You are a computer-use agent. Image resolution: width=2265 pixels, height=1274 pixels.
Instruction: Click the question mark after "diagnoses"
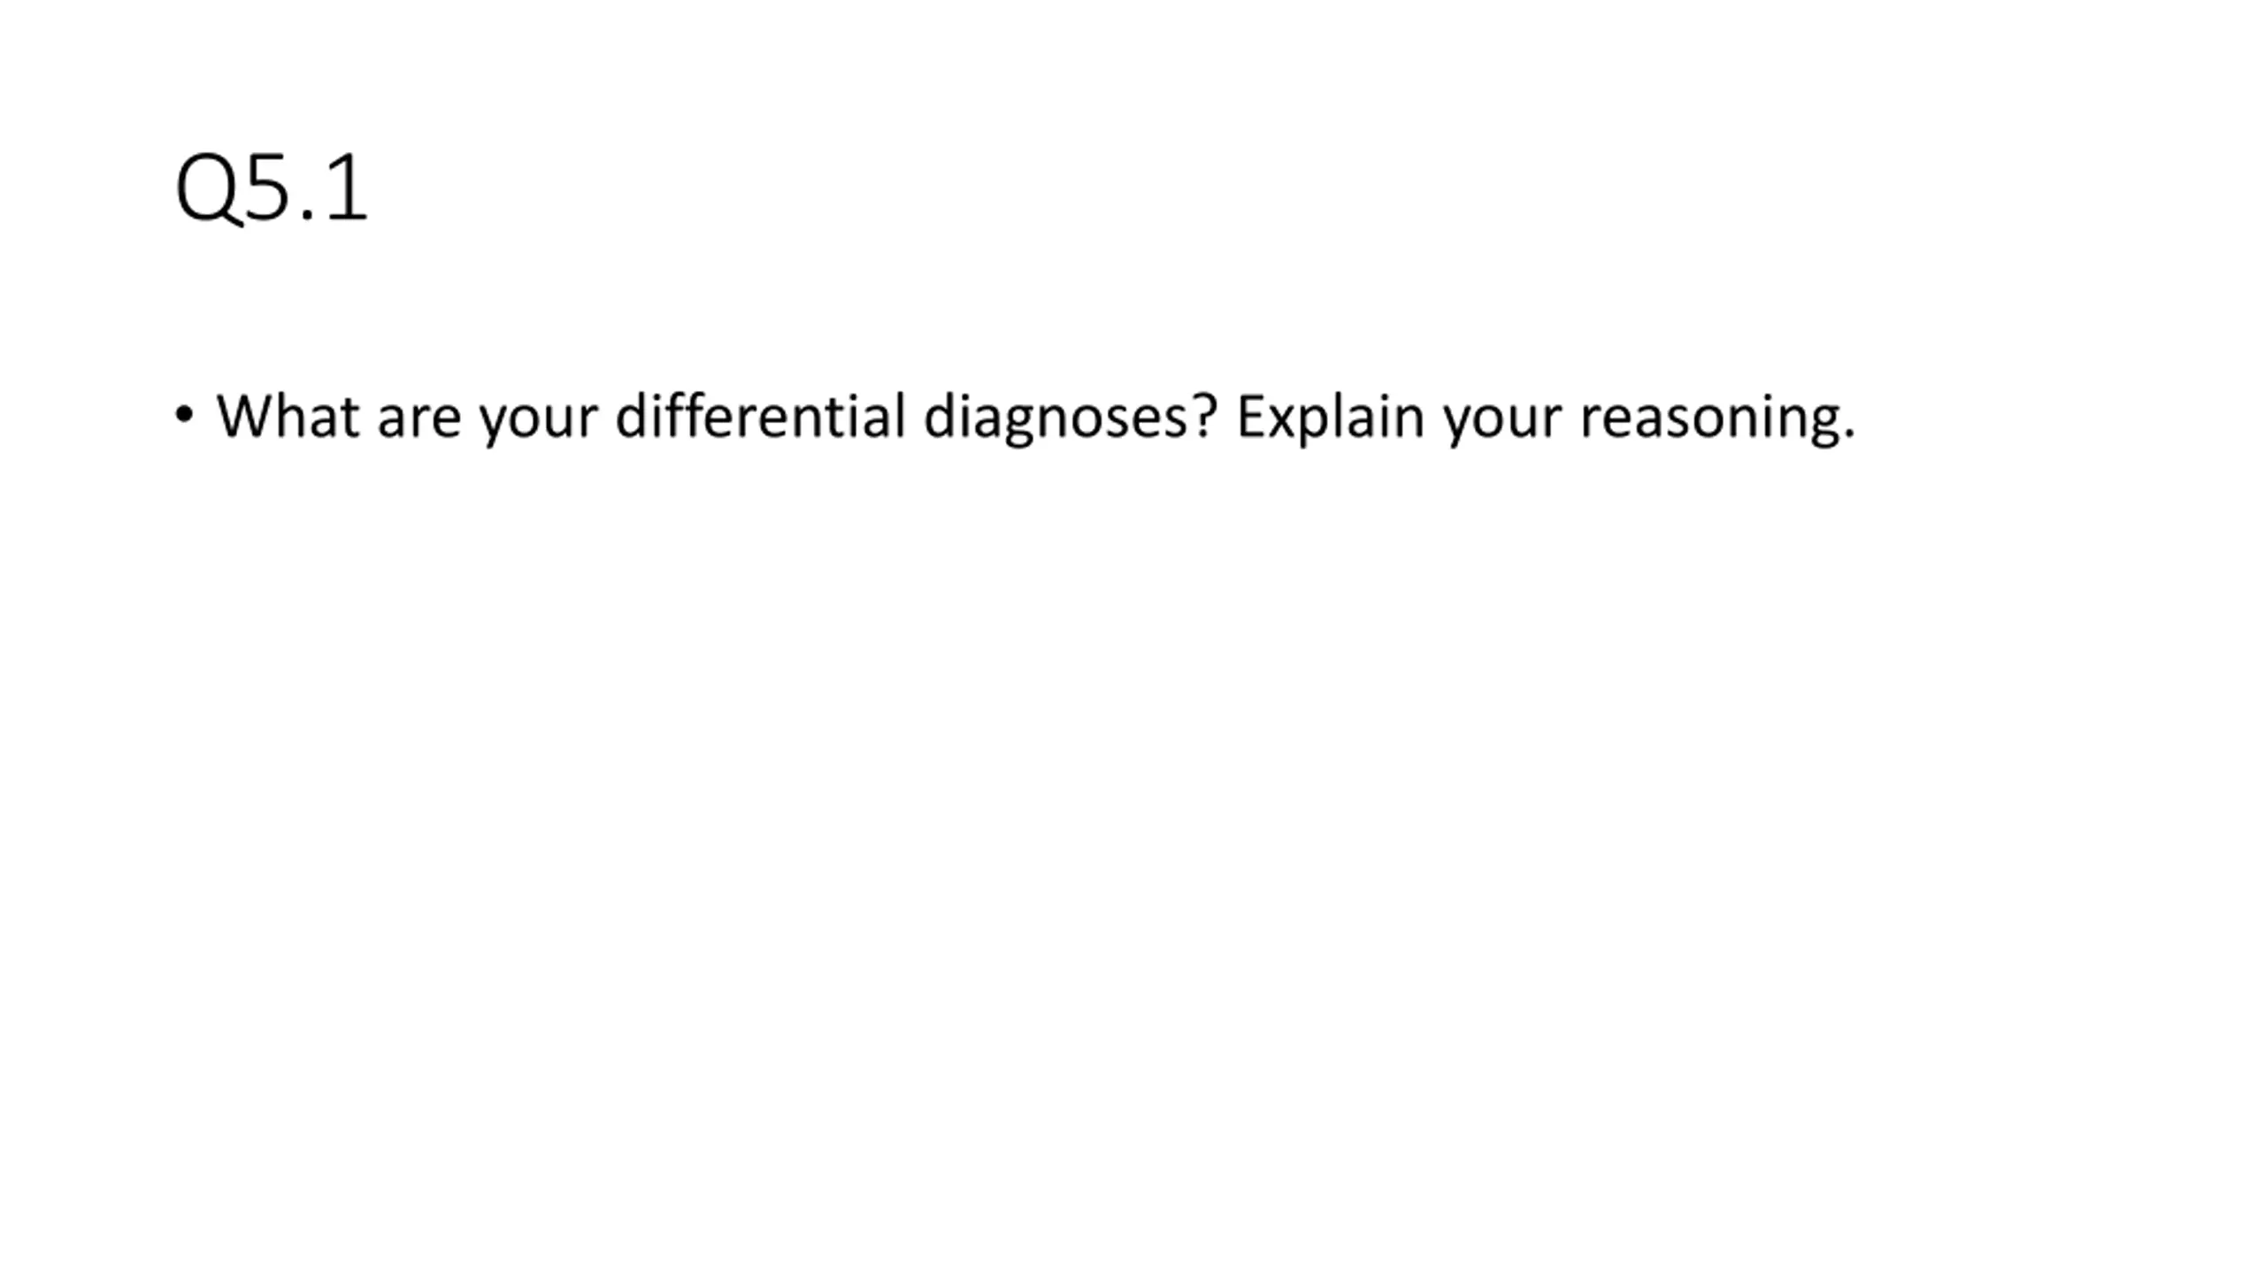point(1205,416)
